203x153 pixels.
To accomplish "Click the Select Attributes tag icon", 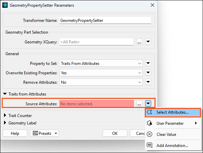I will [x=149, y=112].
